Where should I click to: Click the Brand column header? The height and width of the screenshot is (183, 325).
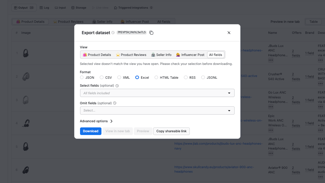[x=309, y=33]
